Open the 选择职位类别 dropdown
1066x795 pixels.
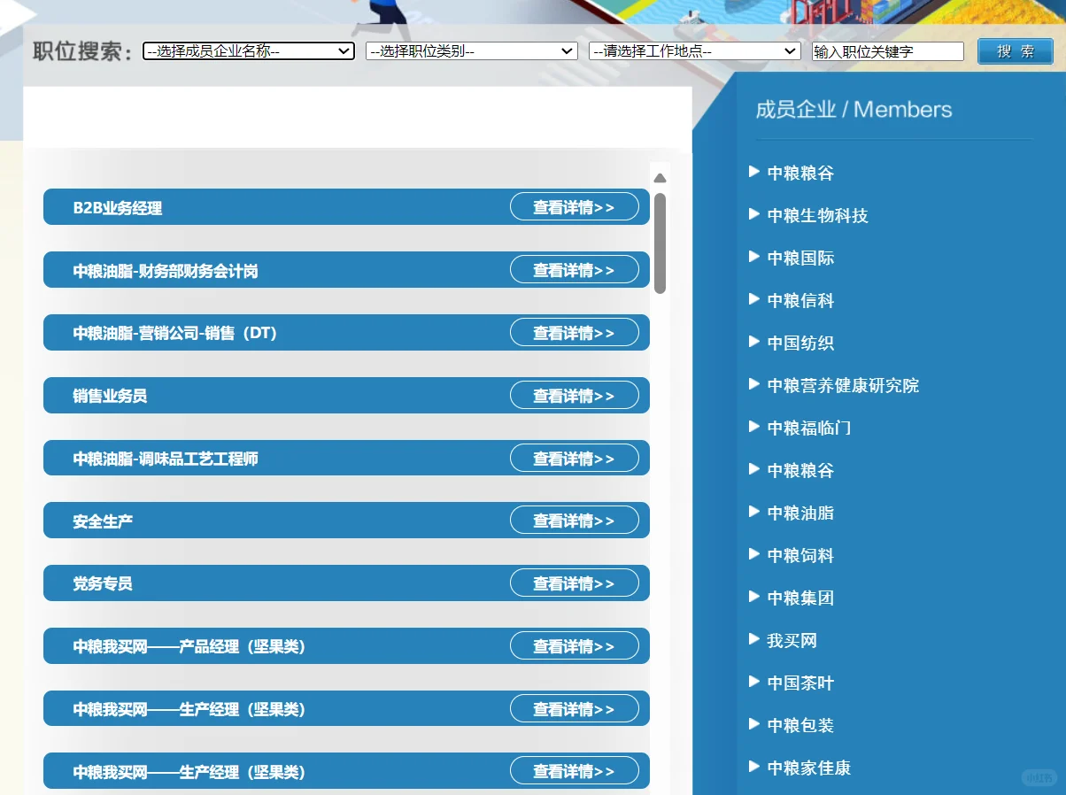(472, 51)
